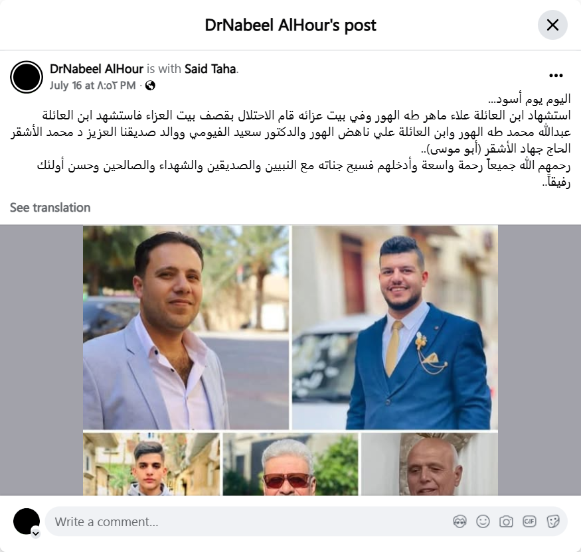Open the avatar sticker picker icon
Image resolution: width=581 pixels, height=552 pixels.
pos(459,521)
